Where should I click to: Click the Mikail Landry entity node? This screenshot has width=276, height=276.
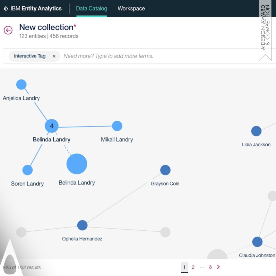(x=117, y=126)
